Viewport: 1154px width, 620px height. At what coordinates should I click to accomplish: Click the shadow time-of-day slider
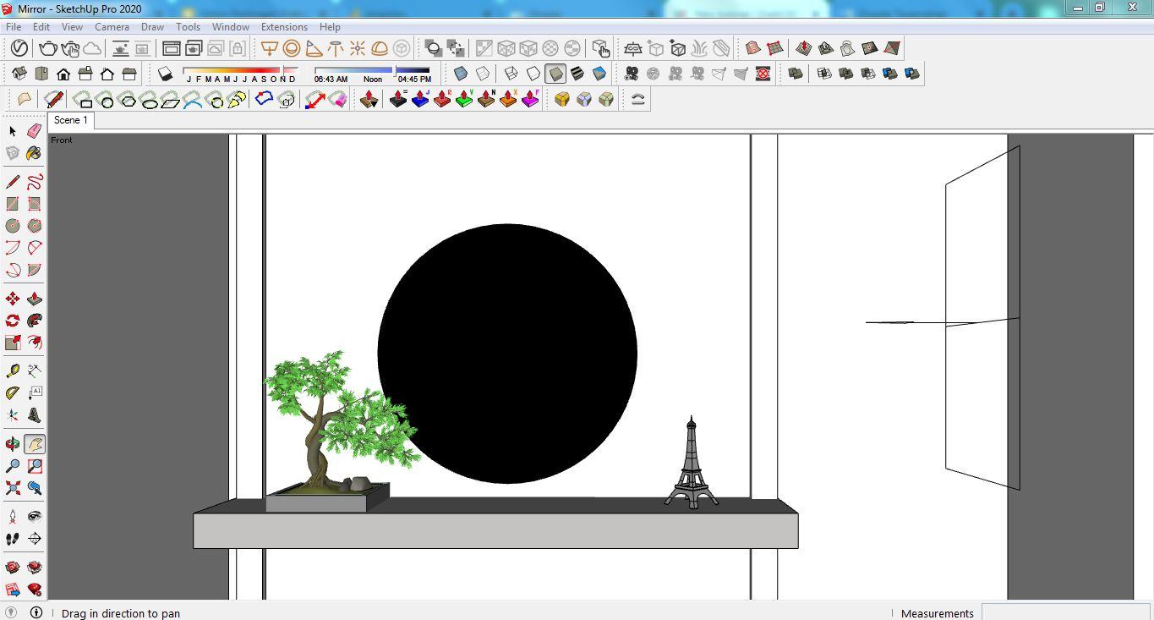(372, 70)
